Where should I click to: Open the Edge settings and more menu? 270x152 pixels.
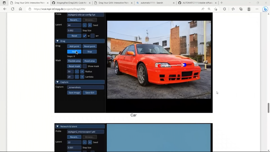[x=257, y=9]
